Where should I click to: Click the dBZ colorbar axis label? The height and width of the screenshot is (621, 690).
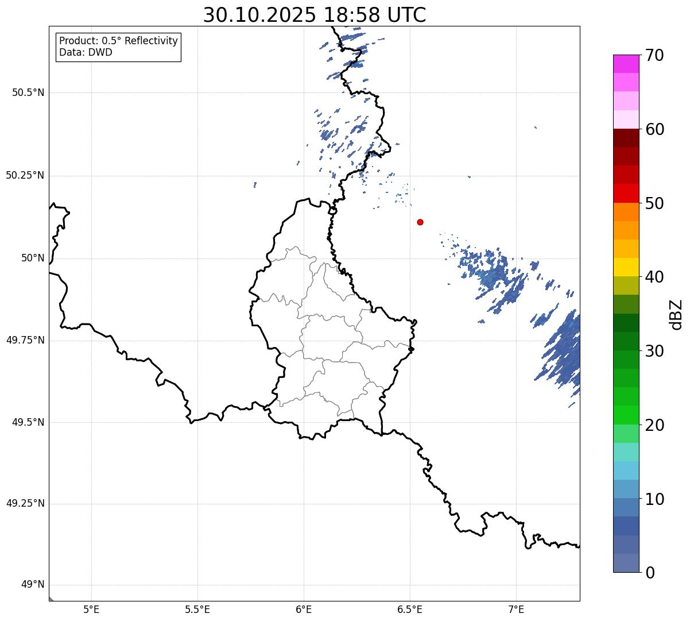tap(676, 314)
